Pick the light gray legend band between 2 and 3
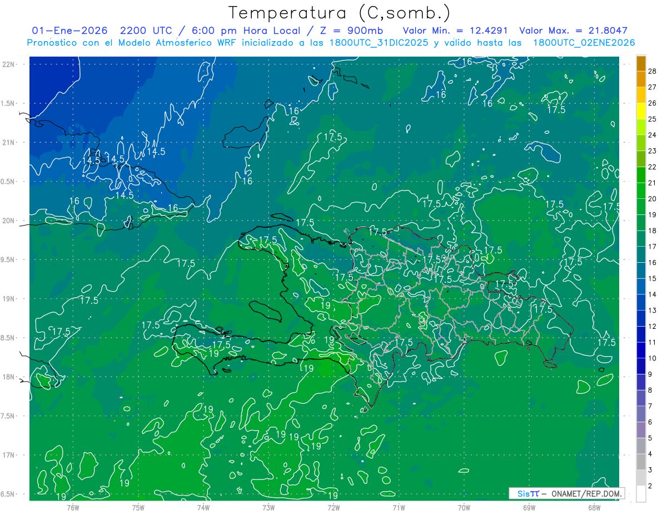Screen dimensions: 667x515 (641, 478)
